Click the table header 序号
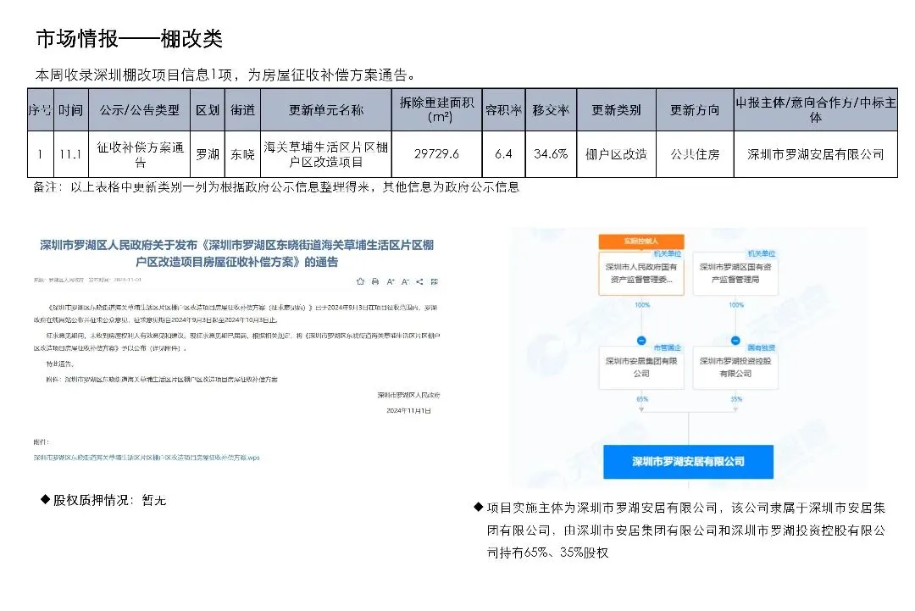This screenshot has height=611, width=915. tap(41, 109)
